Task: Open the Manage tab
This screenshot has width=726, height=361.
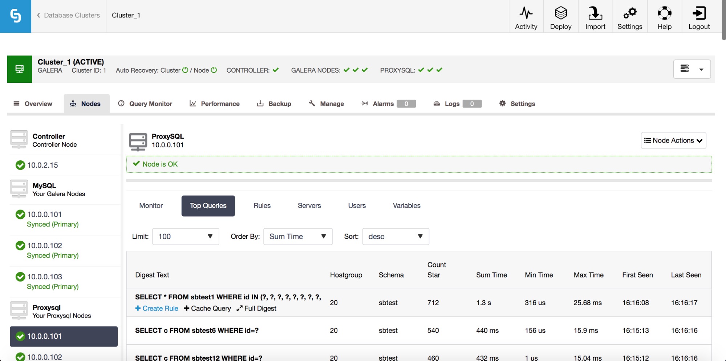Action: pyautogui.click(x=326, y=104)
